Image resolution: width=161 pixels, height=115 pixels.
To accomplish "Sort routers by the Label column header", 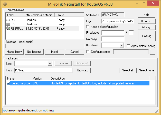I will [15, 15].
